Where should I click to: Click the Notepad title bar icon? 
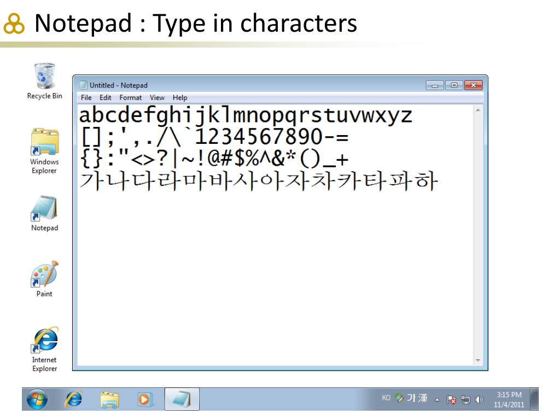coord(83,85)
